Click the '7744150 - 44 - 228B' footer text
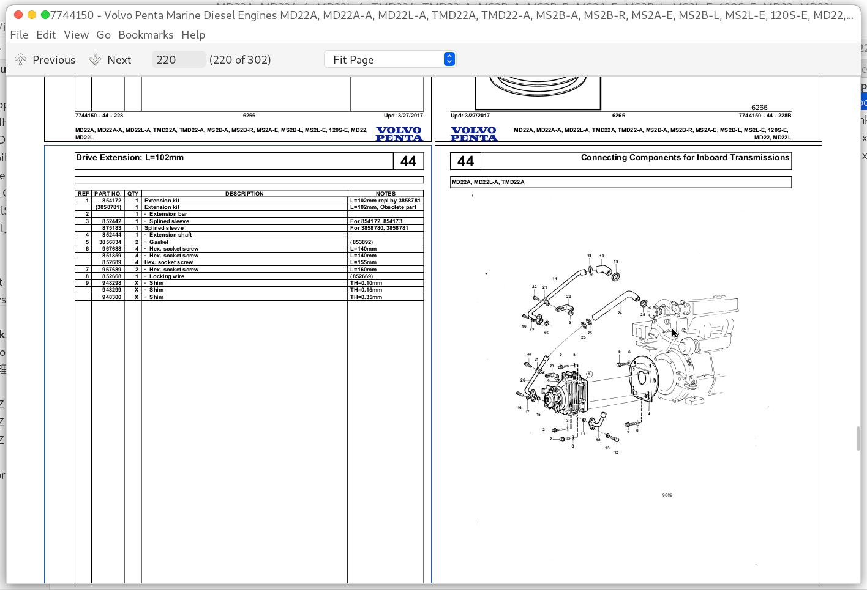Viewport: 867px width, 590px height. point(765,116)
